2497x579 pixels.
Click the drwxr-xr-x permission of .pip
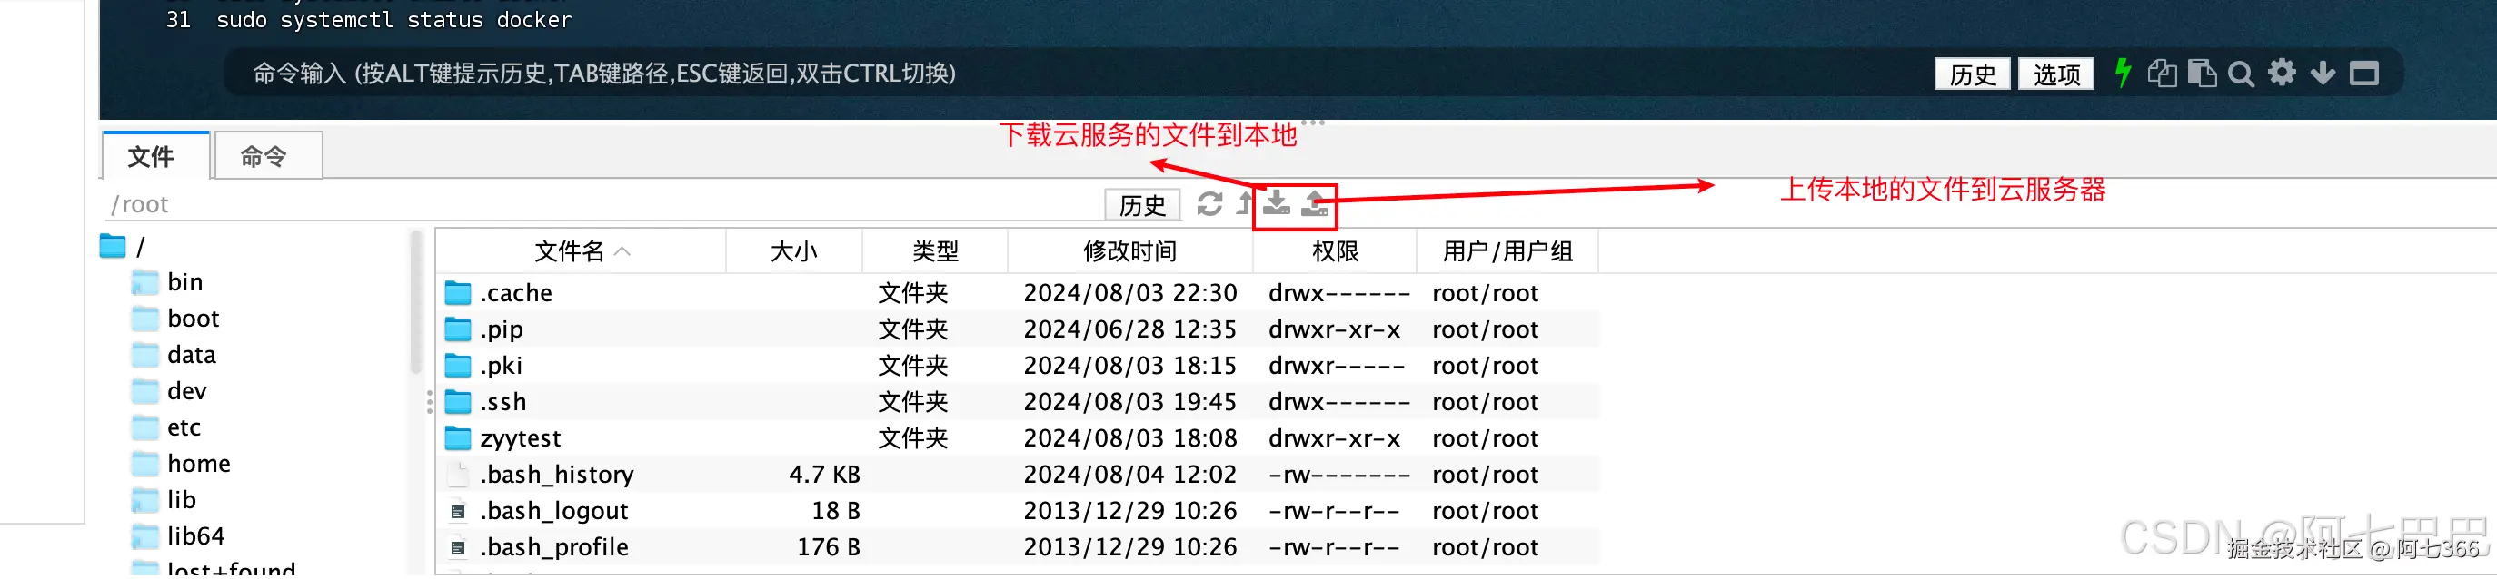(1334, 330)
